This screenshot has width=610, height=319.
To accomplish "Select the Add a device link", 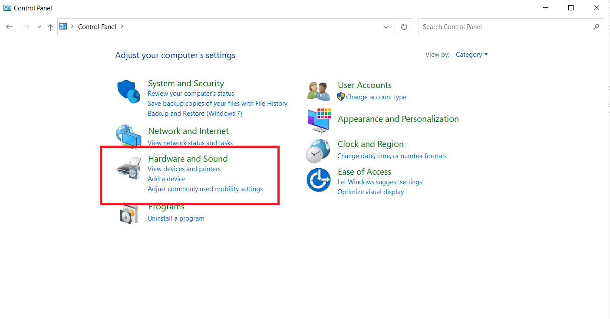I will [166, 179].
